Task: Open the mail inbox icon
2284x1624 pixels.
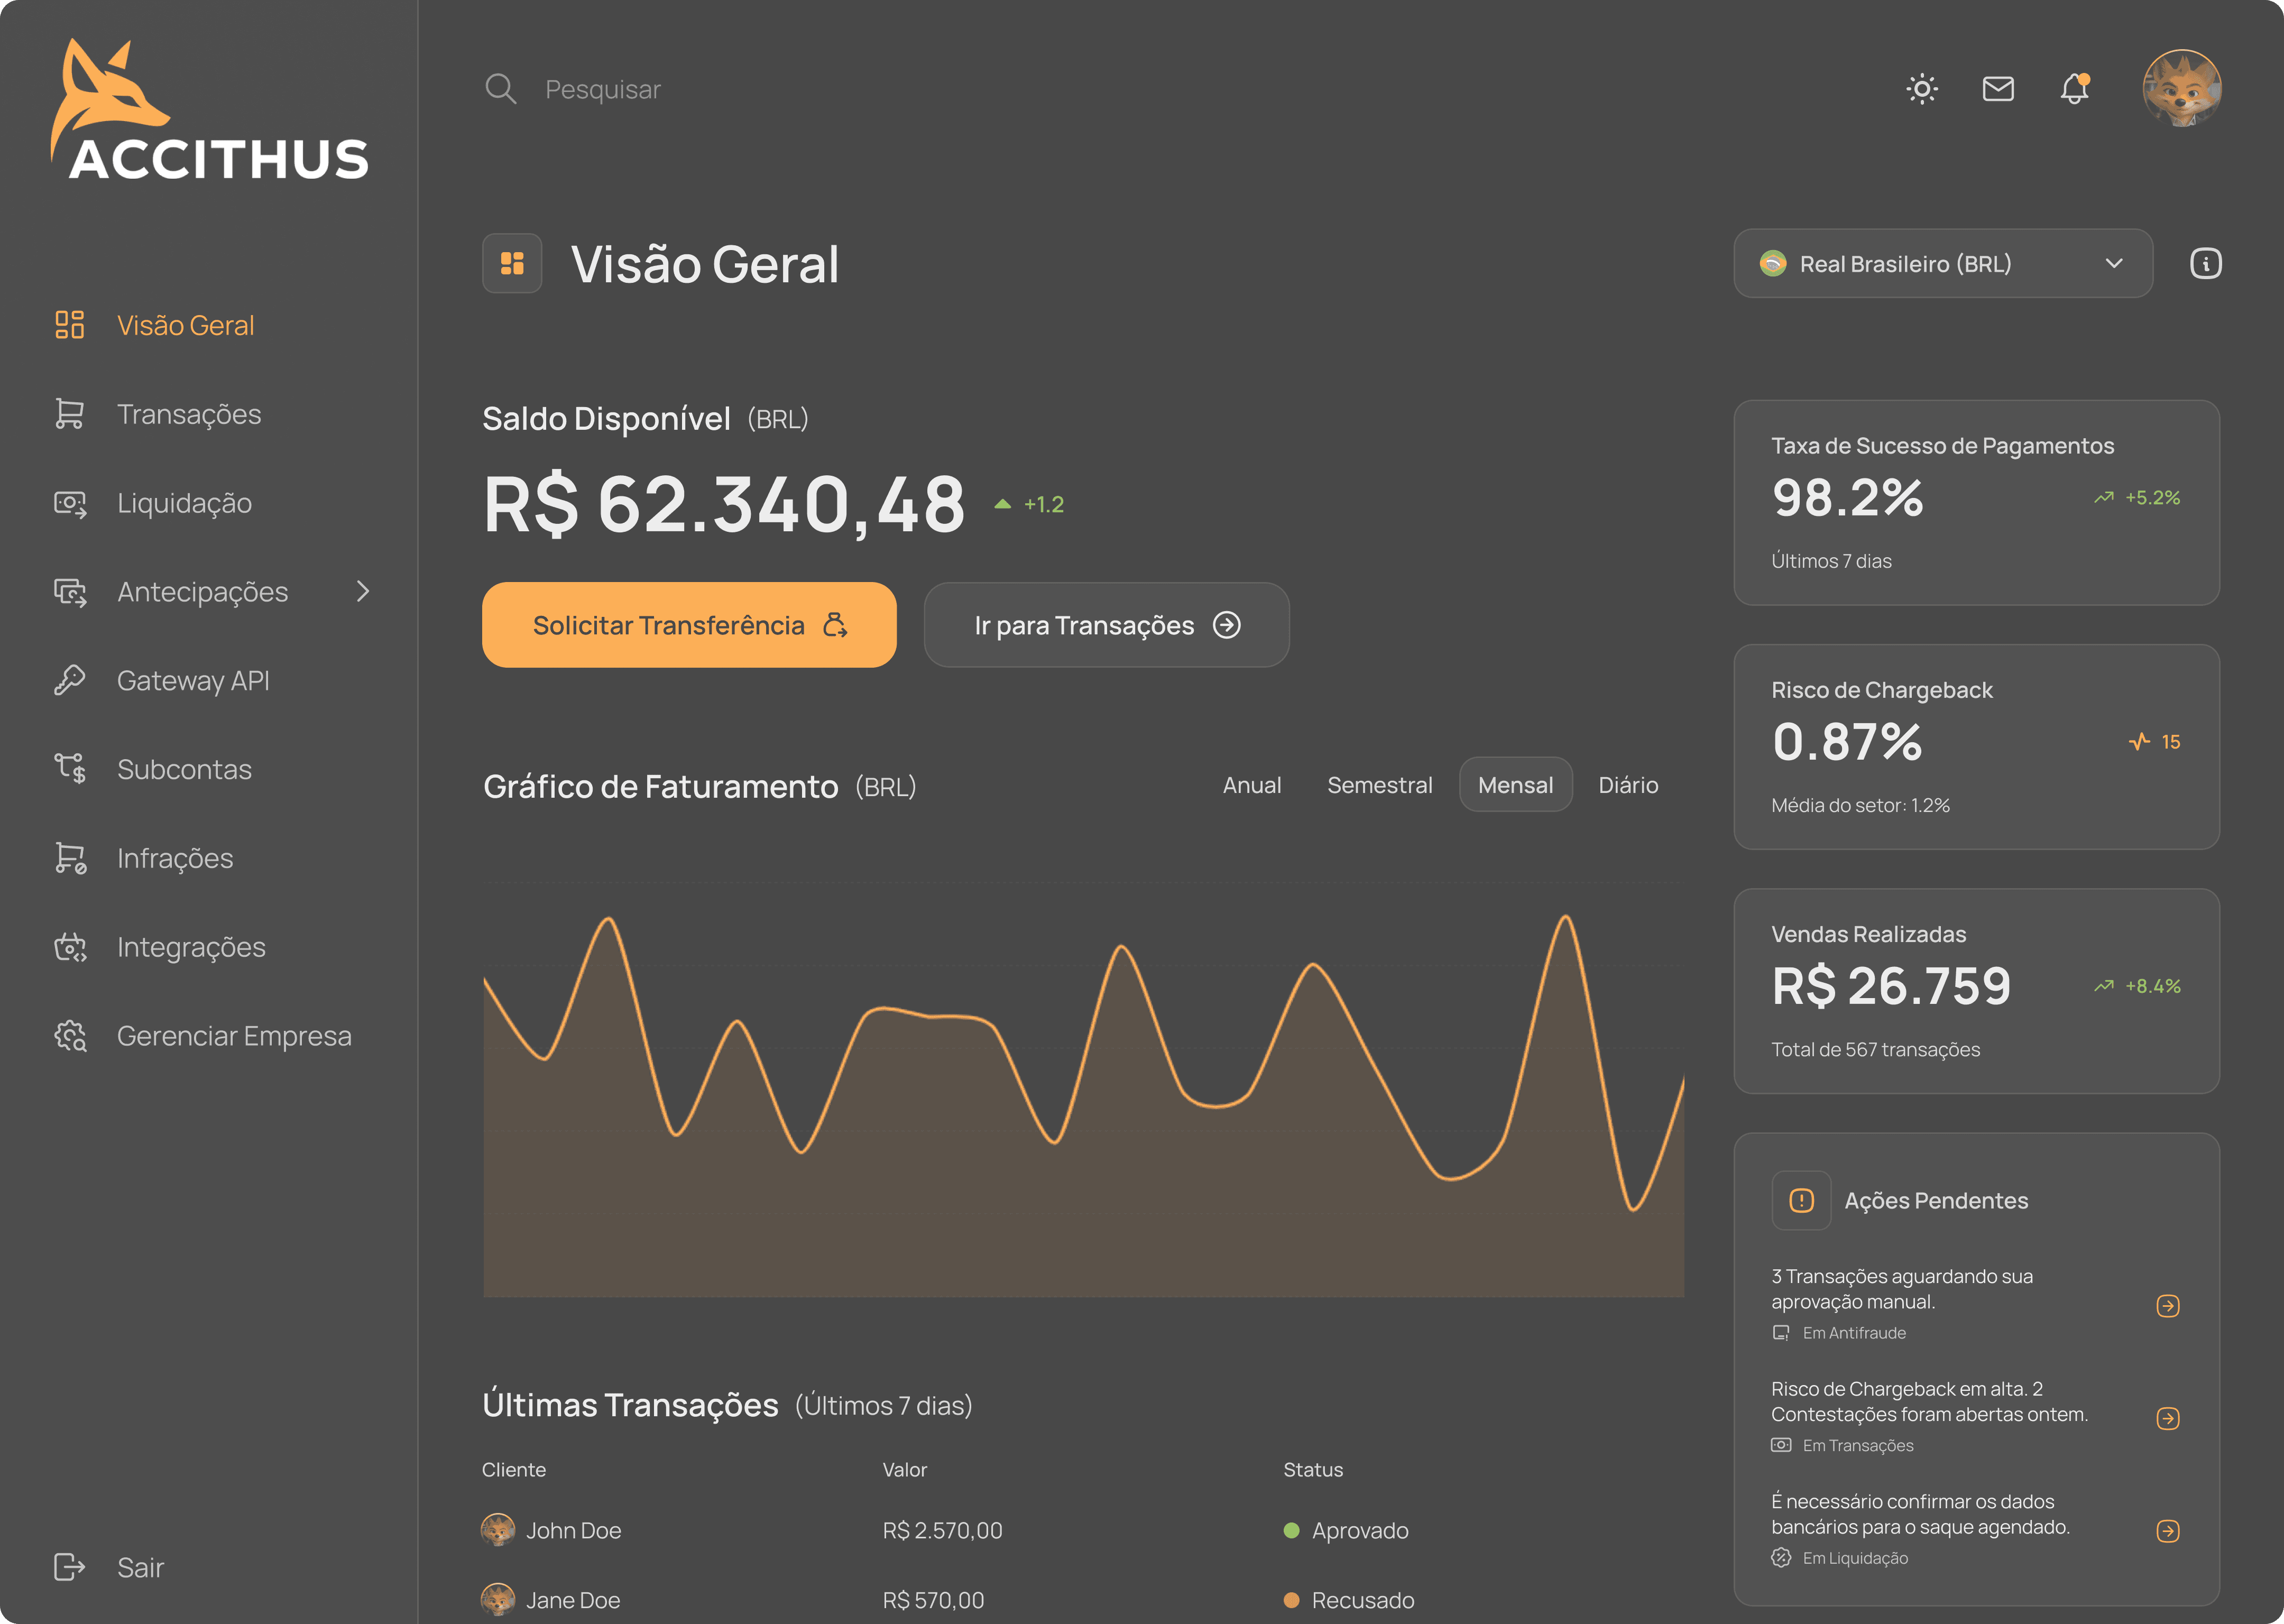Action: [1997, 89]
